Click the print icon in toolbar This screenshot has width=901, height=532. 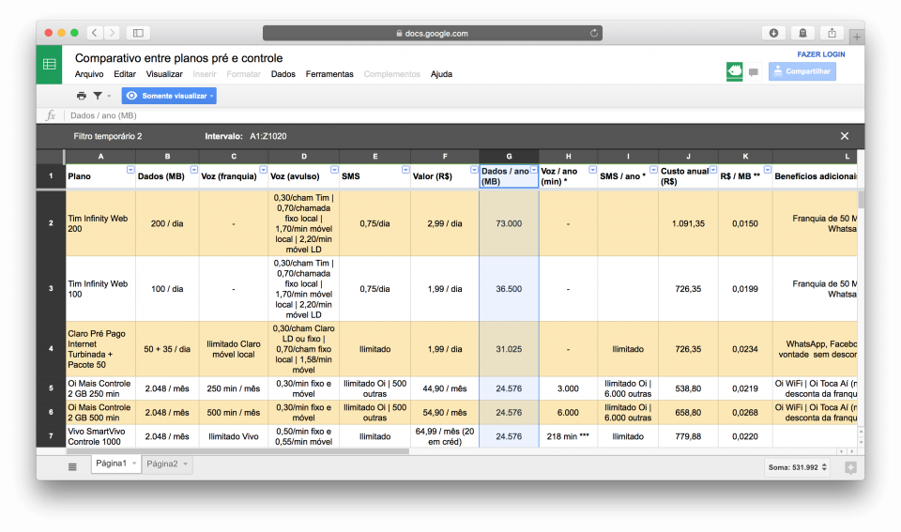82,96
